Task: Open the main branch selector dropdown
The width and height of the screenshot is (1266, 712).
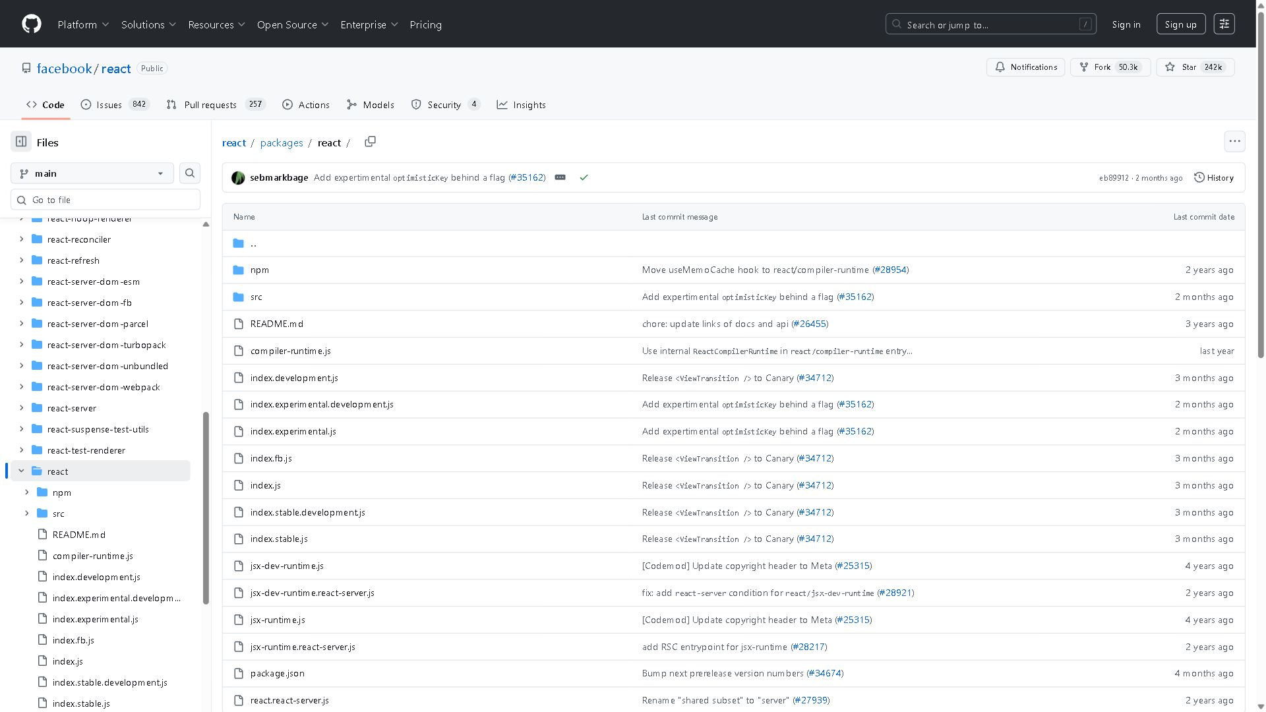Action: (92, 173)
